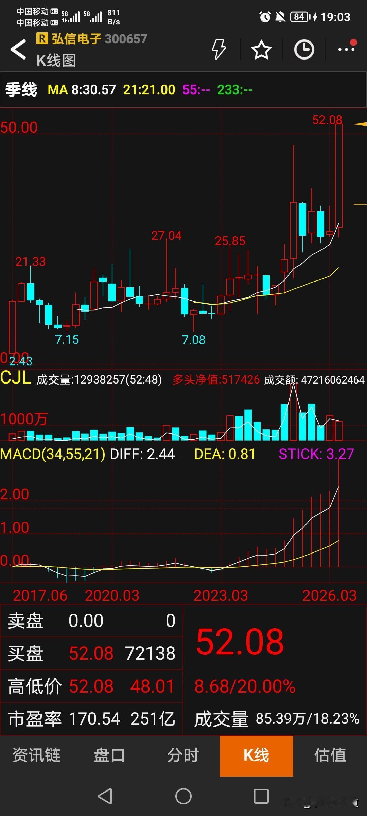This screenshot has width=367, height=816.
Task: Tap K线图 title text
Action: [x=56, y=61]
